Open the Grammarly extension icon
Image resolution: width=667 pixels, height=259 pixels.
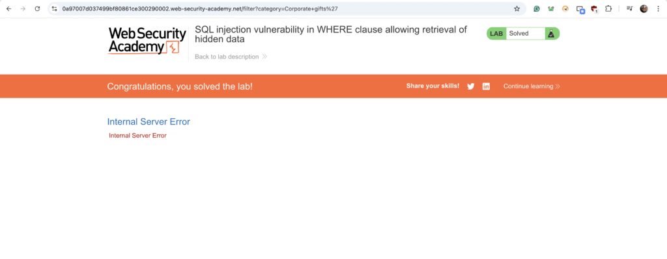pyautogui.click(x=537, y=8)
